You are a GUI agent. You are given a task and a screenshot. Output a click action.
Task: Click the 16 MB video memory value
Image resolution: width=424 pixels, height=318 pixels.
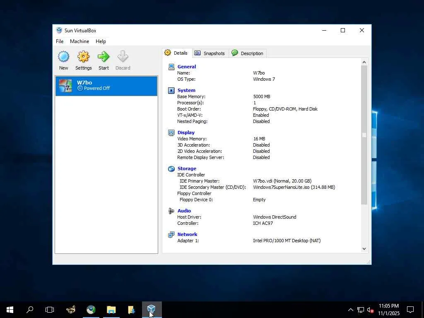259,139
